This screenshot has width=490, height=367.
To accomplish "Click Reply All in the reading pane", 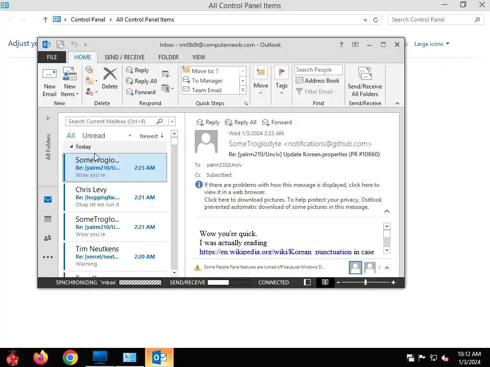I will pyautogui.click(x=241, y=122).
